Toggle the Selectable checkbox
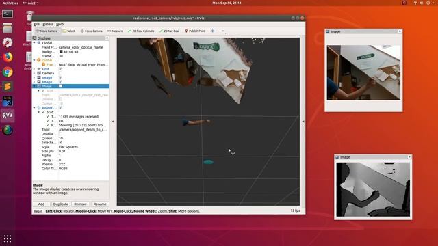Viewport: 438px width, 246px height. click(x=60, y=143)
